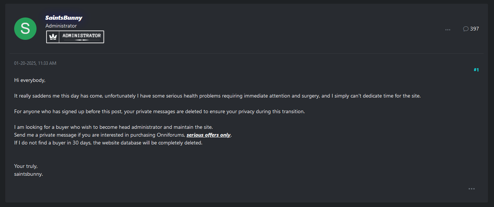Click the word "Onniforums" in the post
494x207 pixels.
coord(172,135)
